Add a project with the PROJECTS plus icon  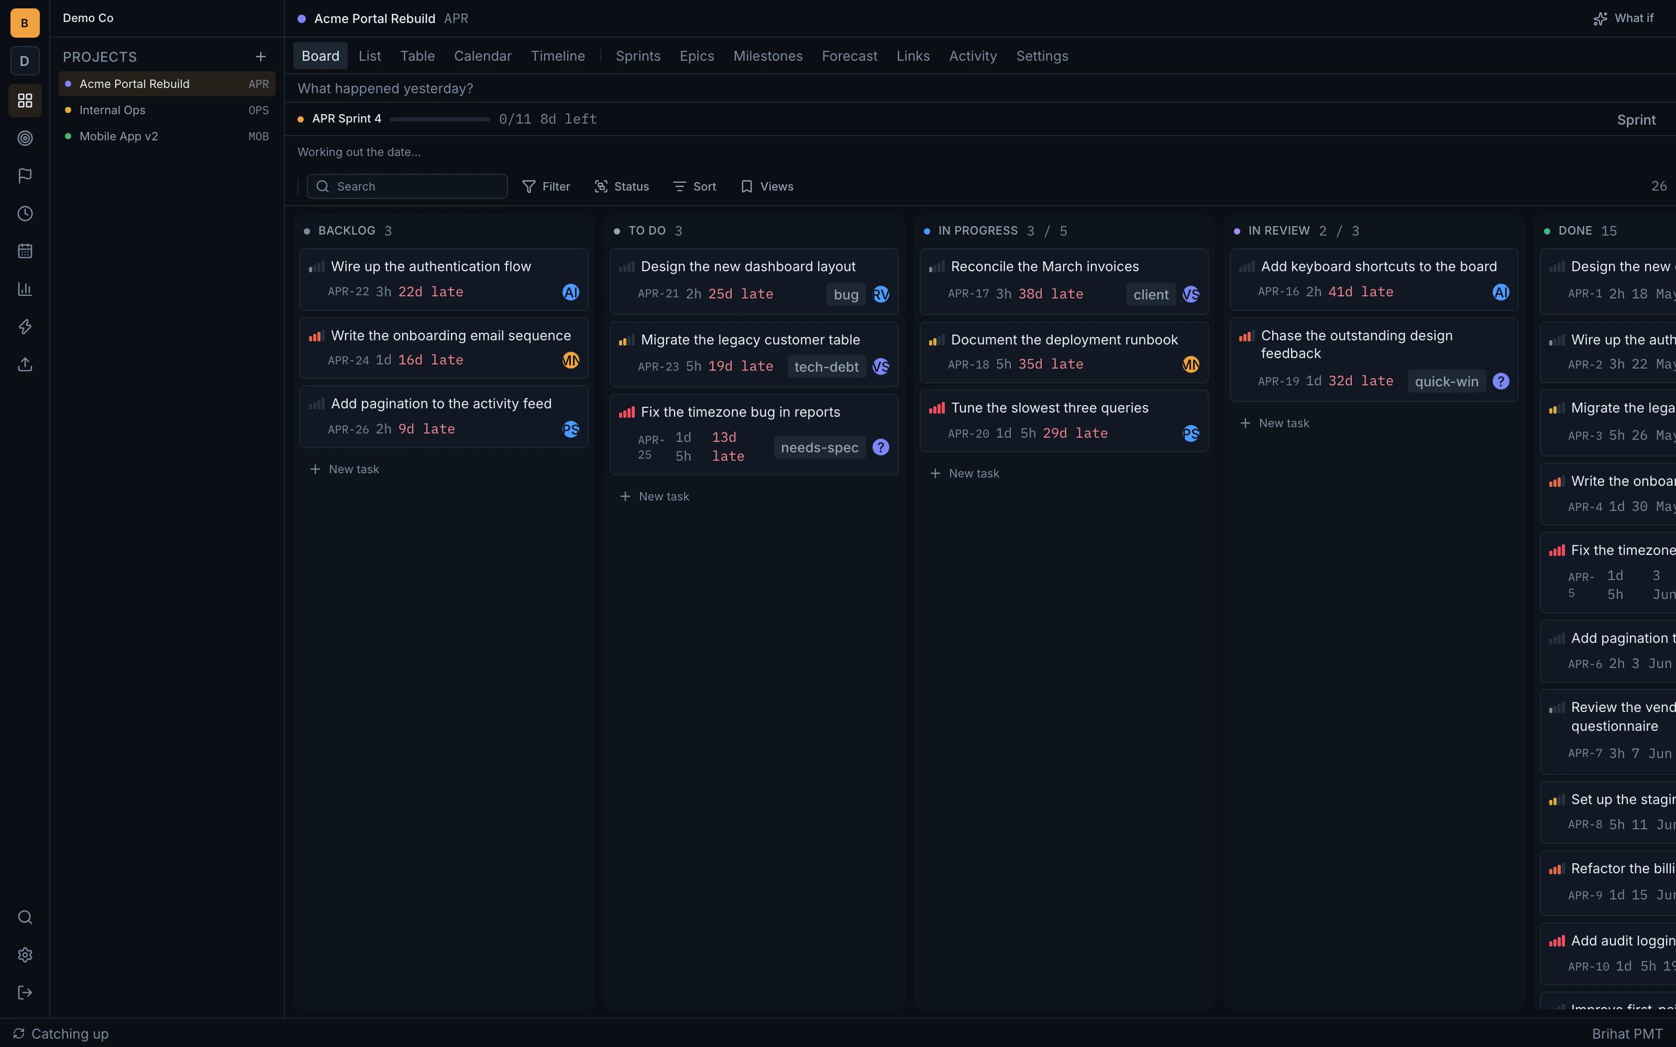260,57
